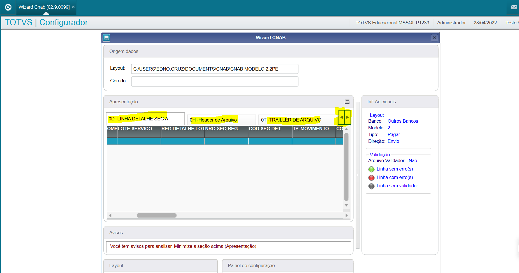Screen dimensions: 519x273
Task: Click the tab scroll right arrow
Action: point(347,117)
